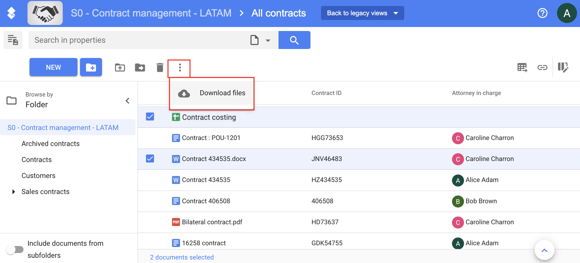Click the upload to folder icon
Screen dimensions: 580x263
(120, 67)
